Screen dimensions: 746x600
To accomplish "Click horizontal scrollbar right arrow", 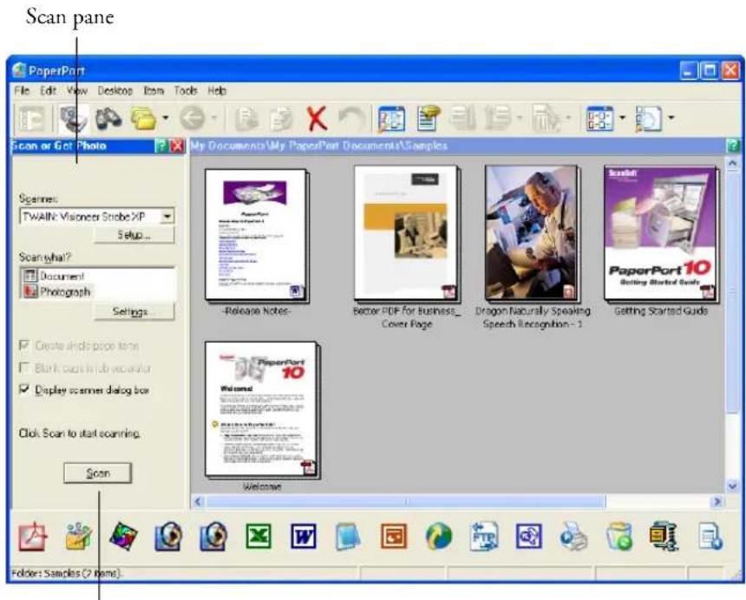I will (x=717, y=501).
